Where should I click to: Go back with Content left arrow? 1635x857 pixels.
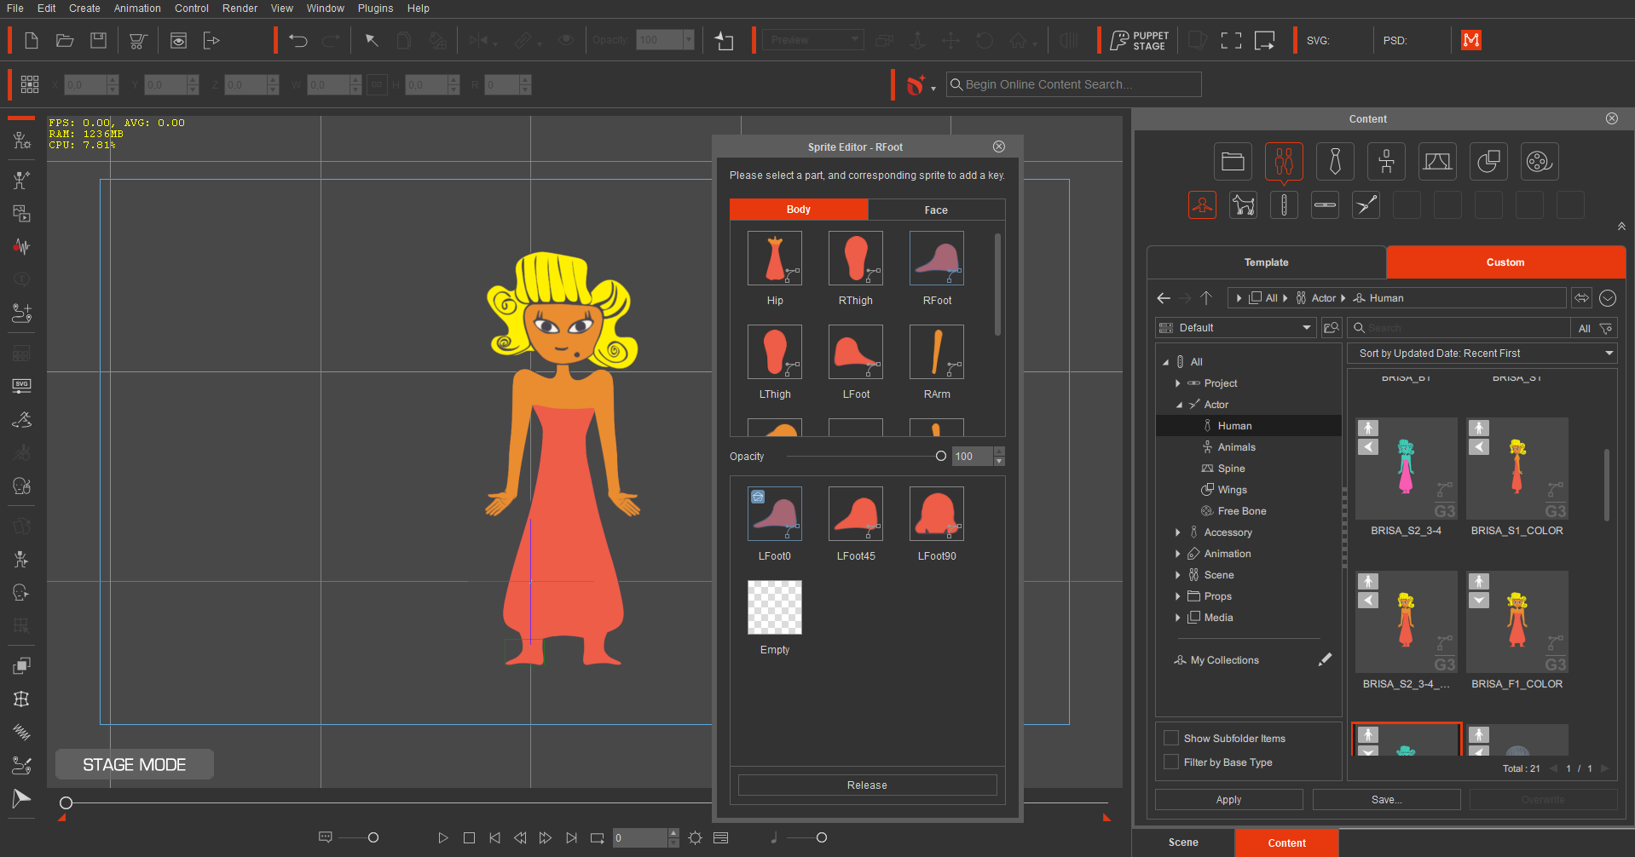(1164, 298)
